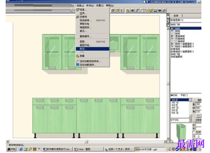The width and height of the screenshot is (210, 153).
Task: Click the yellow solid box view icon
Action: 117,10
